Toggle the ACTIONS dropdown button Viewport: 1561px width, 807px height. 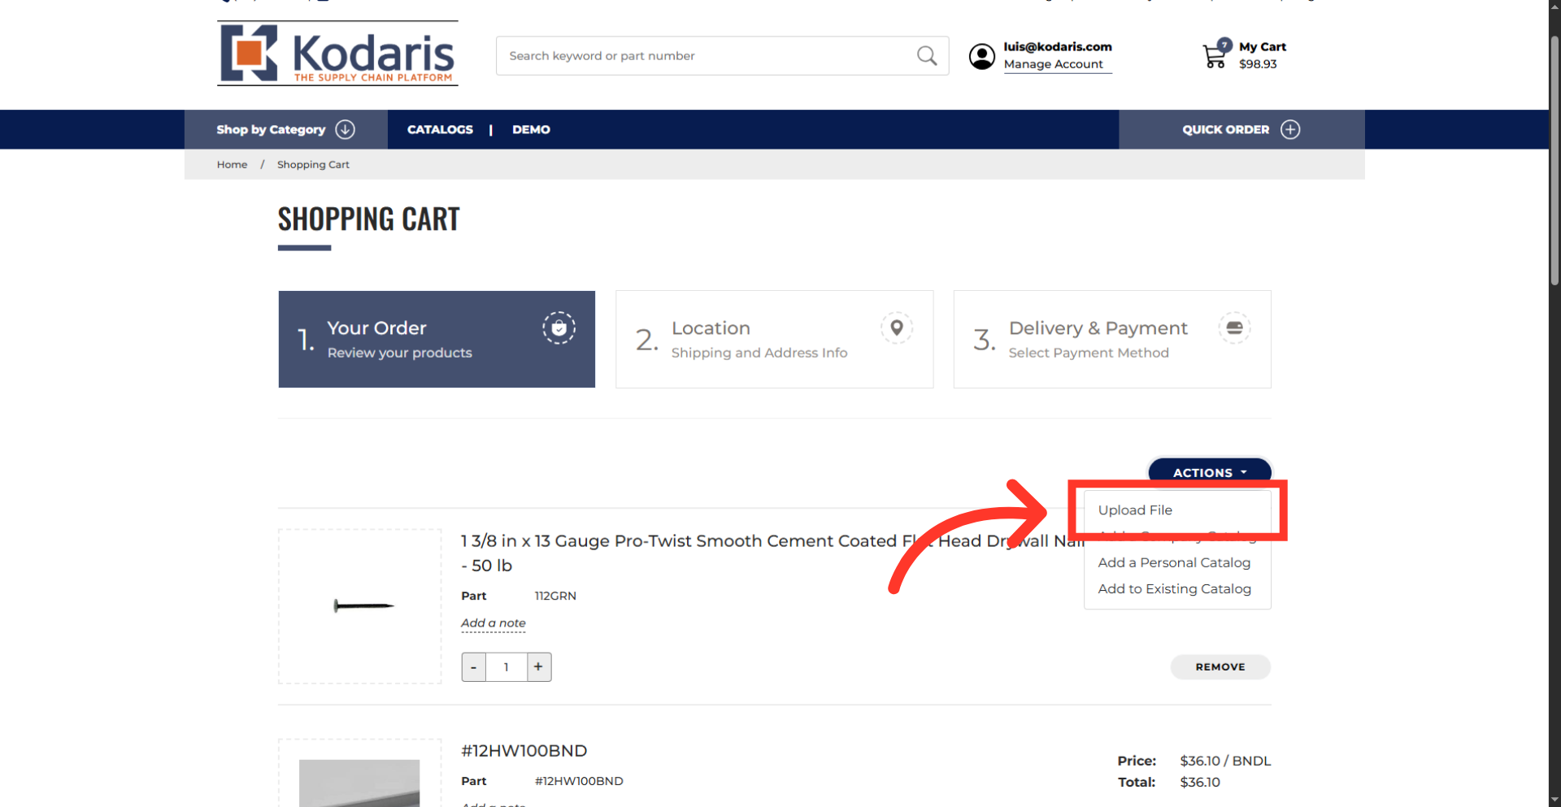(1209, 471)
